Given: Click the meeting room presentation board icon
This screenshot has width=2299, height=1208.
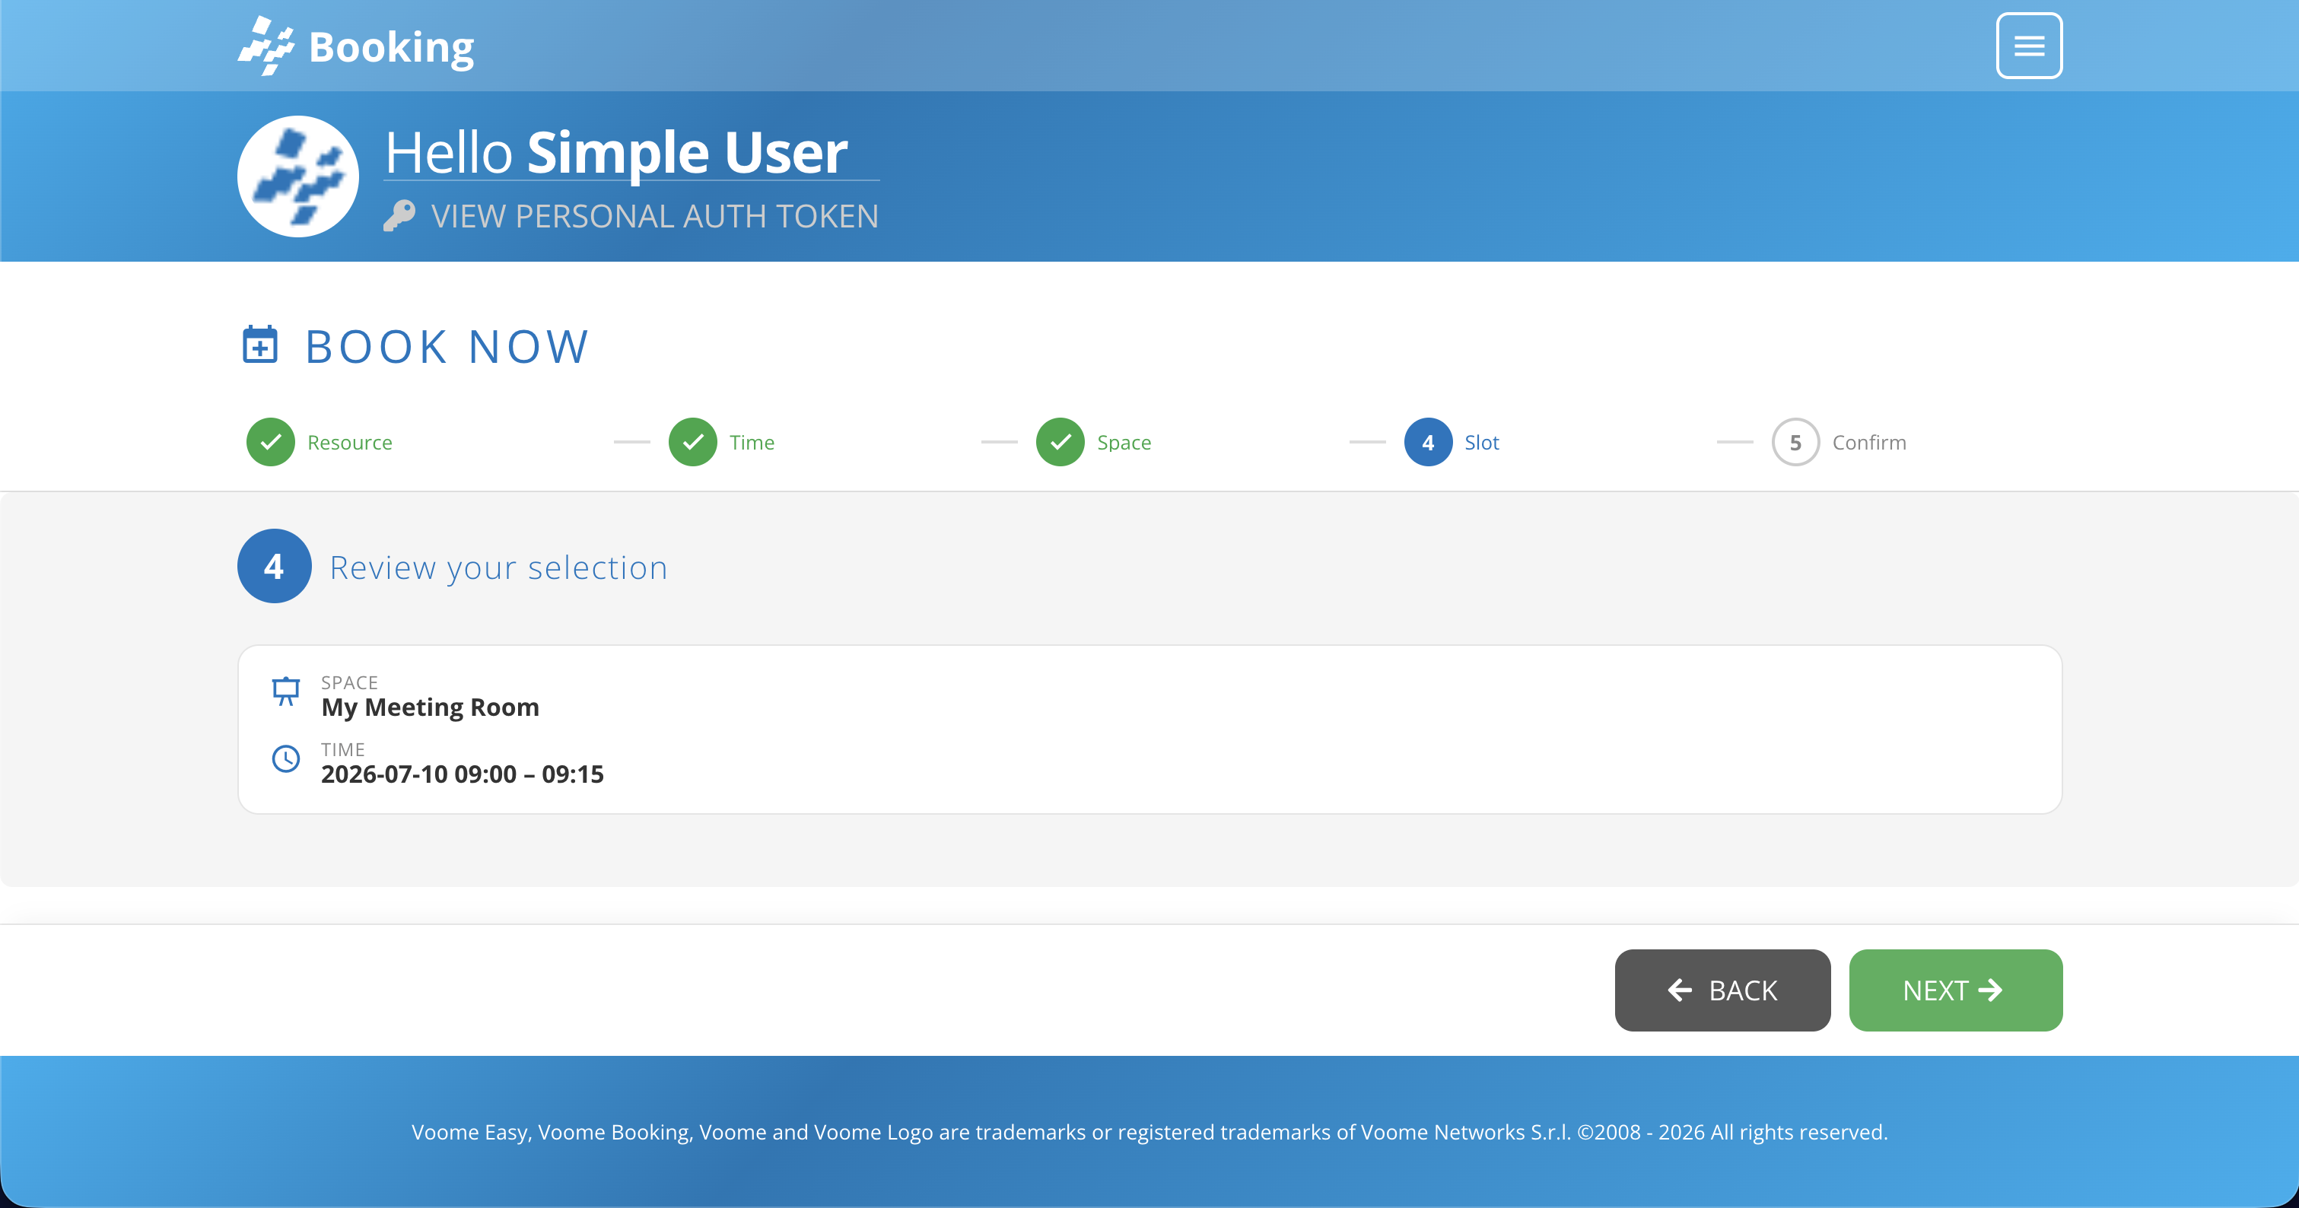Looking at the screenshot, I should (285, 691).
